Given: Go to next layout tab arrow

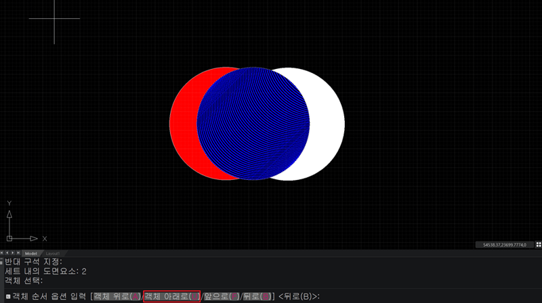Looking at the screenshot, I should pos(13,253).
